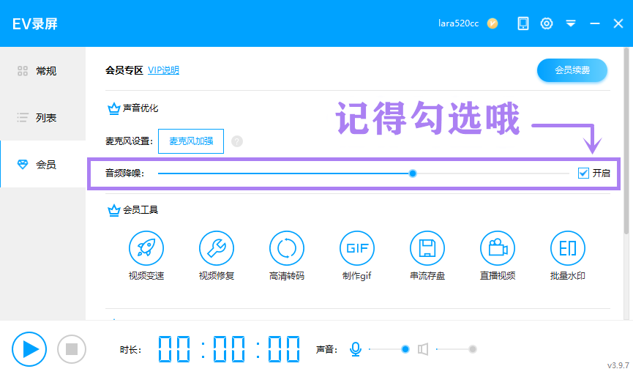The height and width of the screenshot is (377, 633).
Task: Open the 视频修复 wrench tool
Action: [x=217, y=248]
